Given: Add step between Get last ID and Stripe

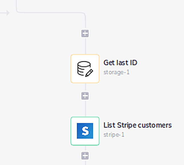Looking at the screenshot, I should click(85, 96).
